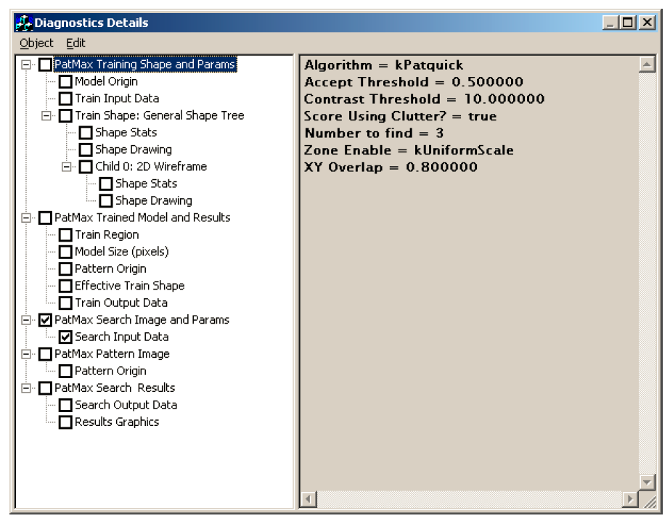Uncheck PatMax Search Image and Params checkbox

[45, 320]
